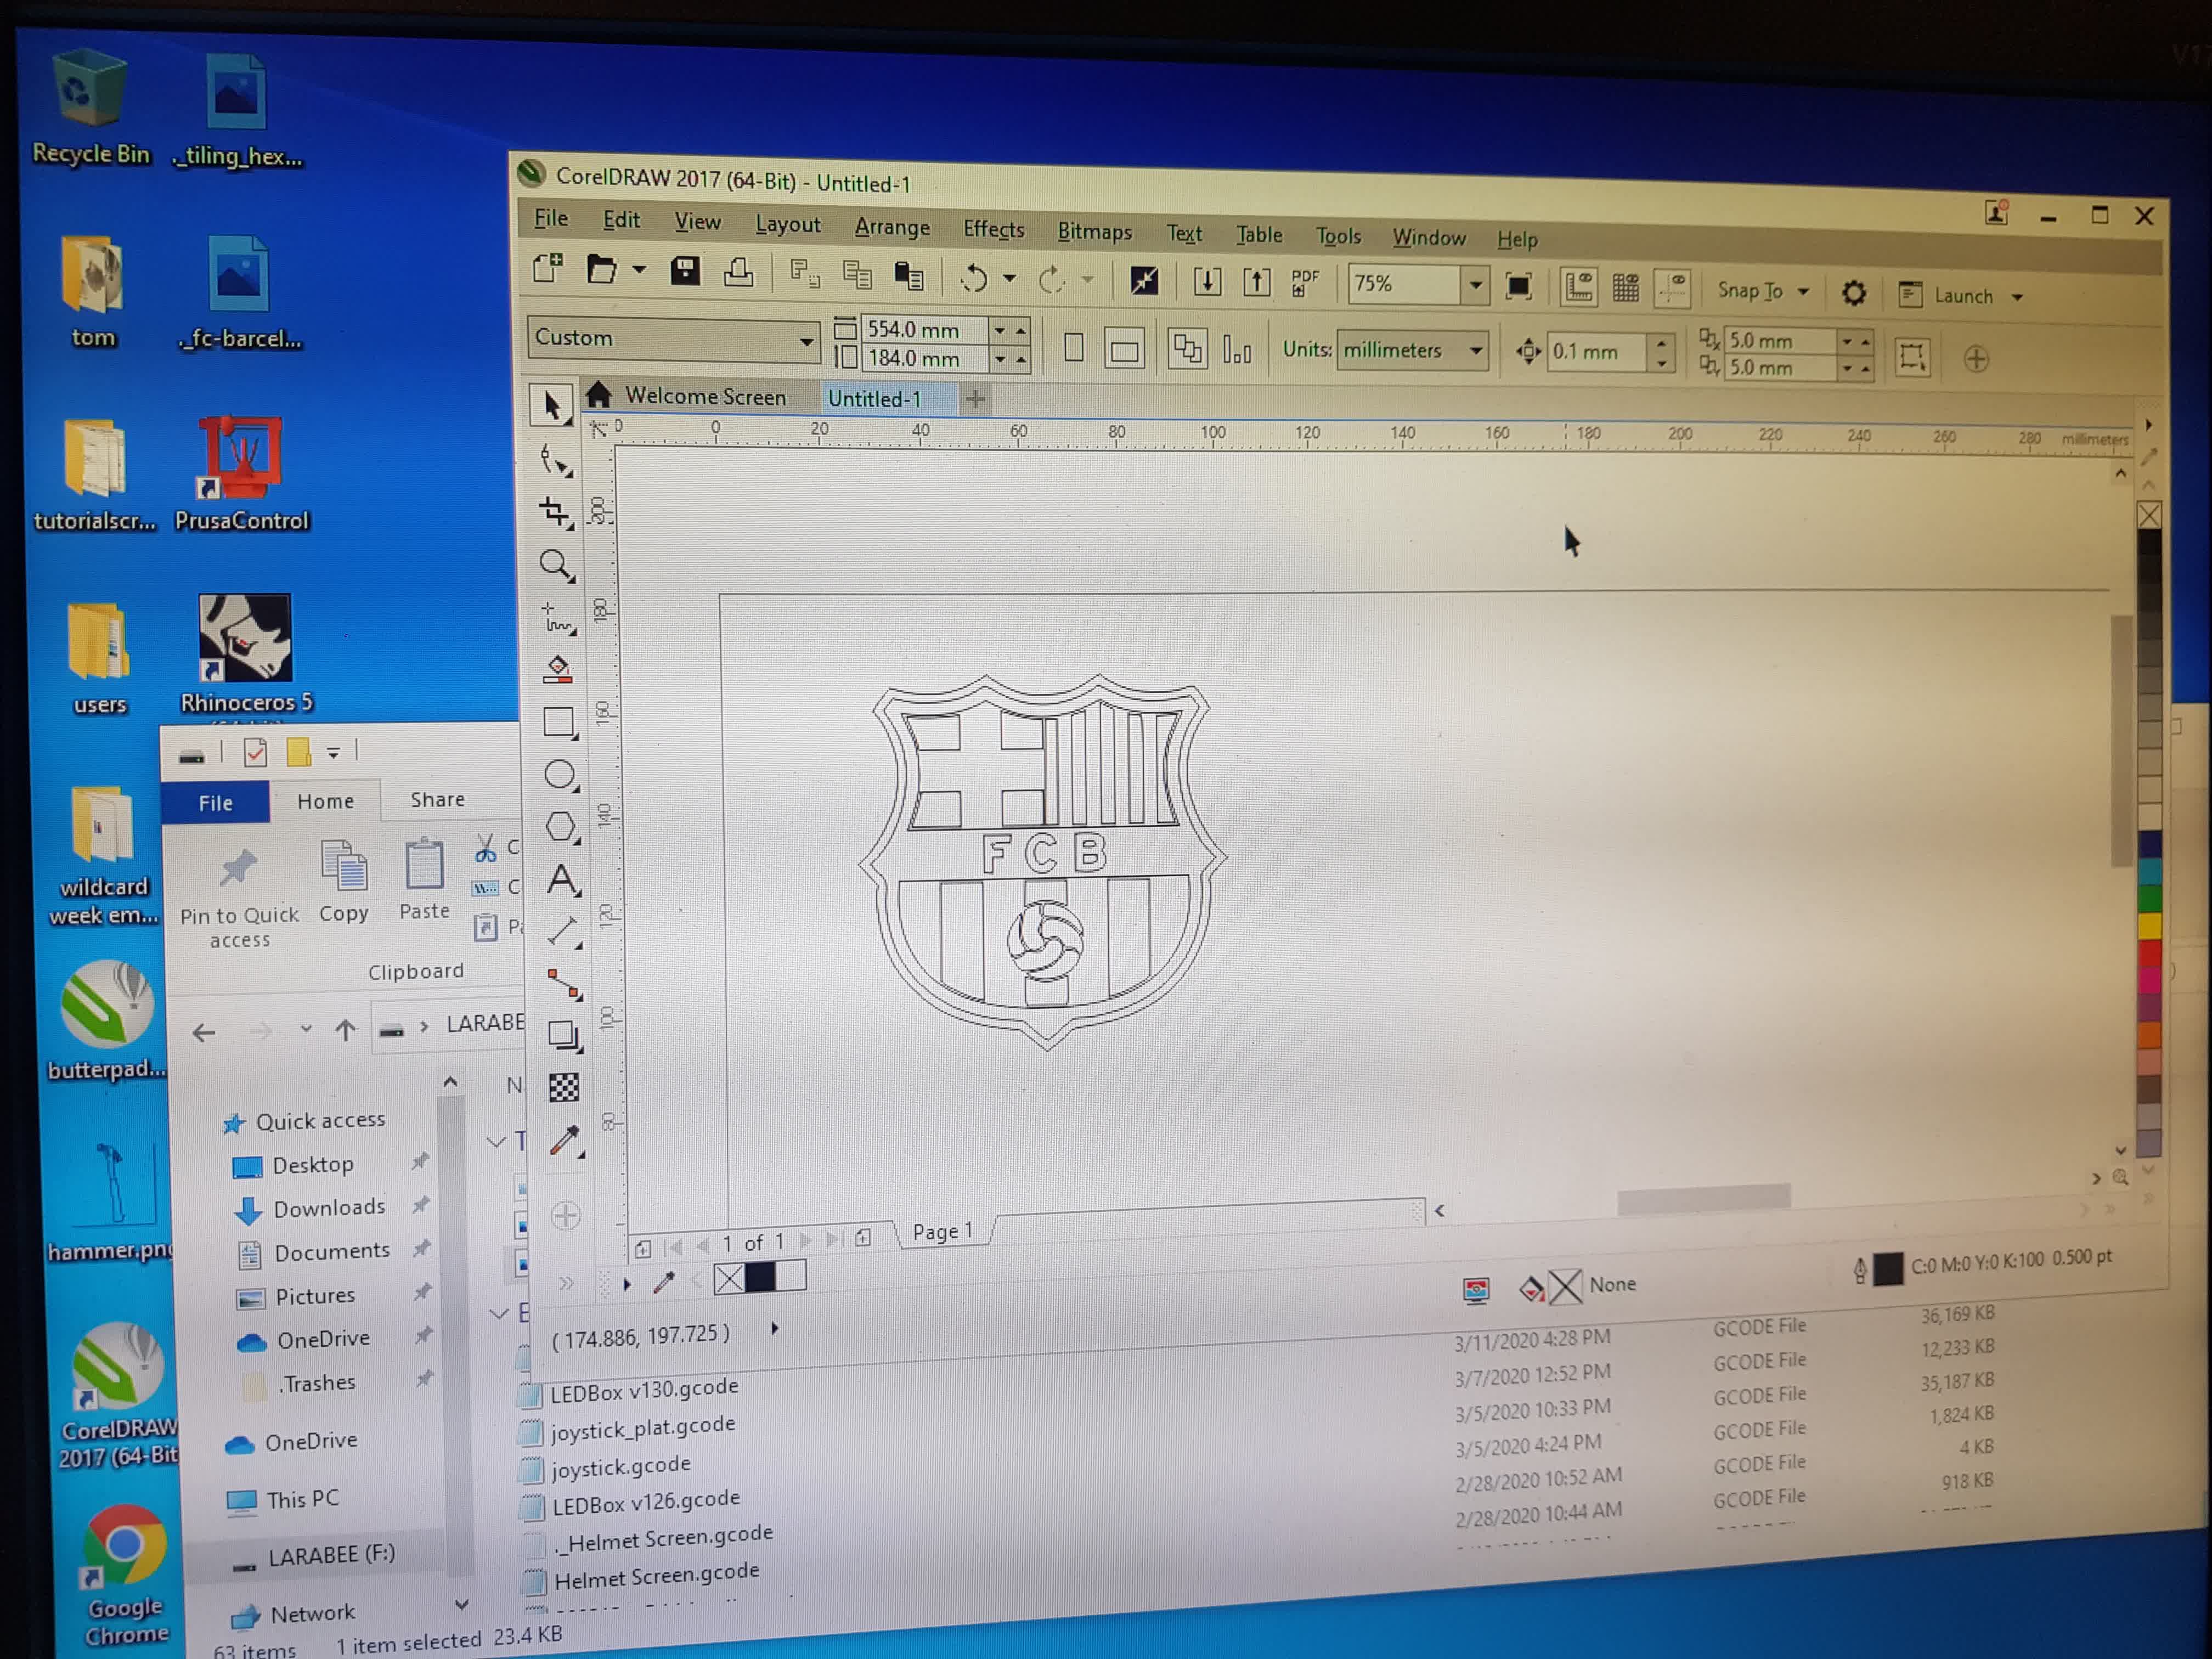2212x1659 pixels.
Task: Click the Paste button in Explorer ribbon
Action: (x=424, y=879)
